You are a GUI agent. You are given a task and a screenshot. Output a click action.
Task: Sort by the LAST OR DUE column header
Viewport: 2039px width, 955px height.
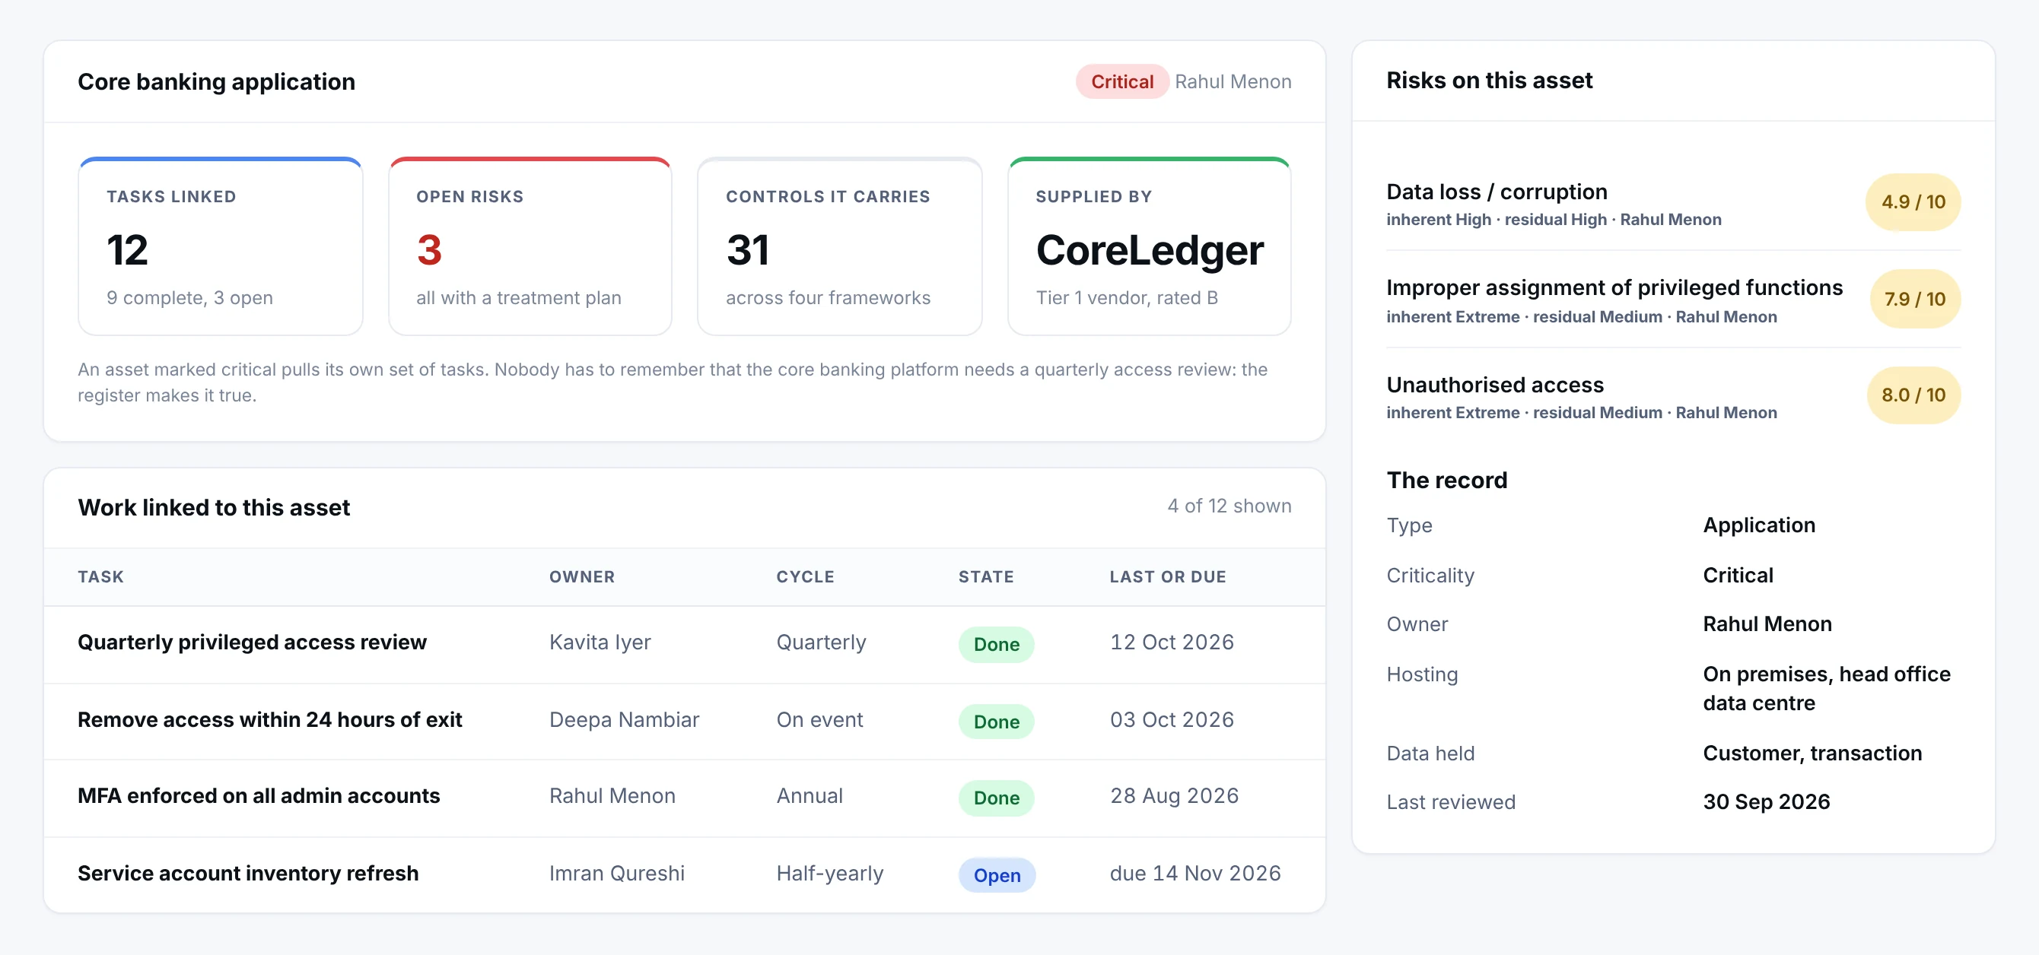coord(1168,577)
